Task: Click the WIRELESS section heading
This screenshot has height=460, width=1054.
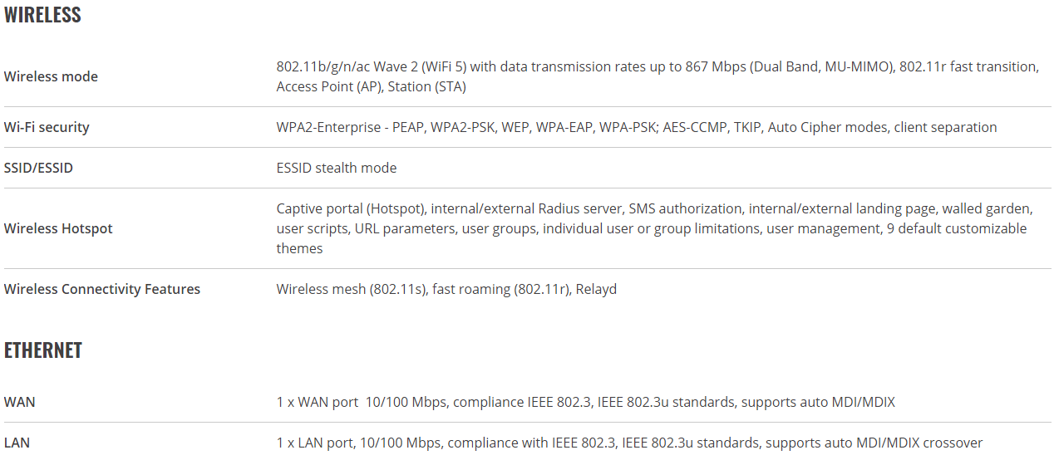Action: (42, 14)
